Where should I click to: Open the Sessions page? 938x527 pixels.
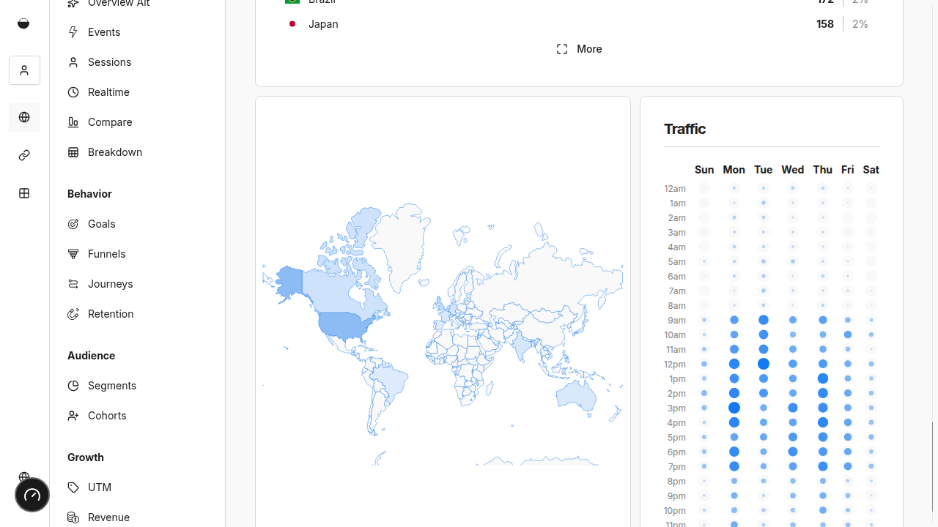[109, 62]
